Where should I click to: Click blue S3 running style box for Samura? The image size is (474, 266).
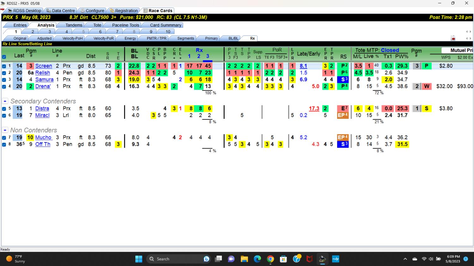pos(343,79)
